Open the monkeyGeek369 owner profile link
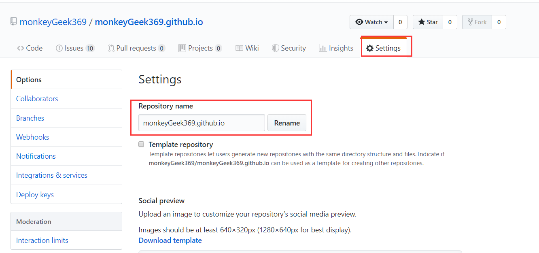This screenshot has height=253, width=539. click(x=53, y=22)
